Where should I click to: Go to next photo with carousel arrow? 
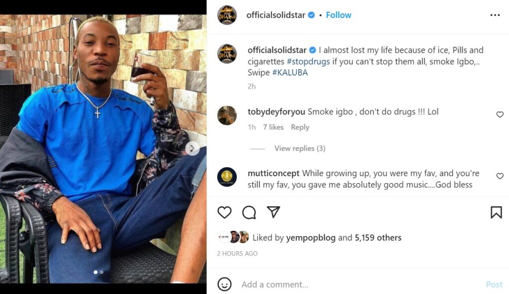(192, 148)
